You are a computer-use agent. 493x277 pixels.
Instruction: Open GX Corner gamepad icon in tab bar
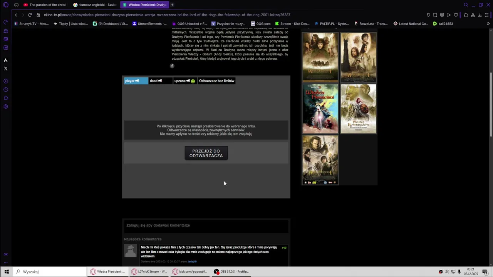[x=16, y=5]
